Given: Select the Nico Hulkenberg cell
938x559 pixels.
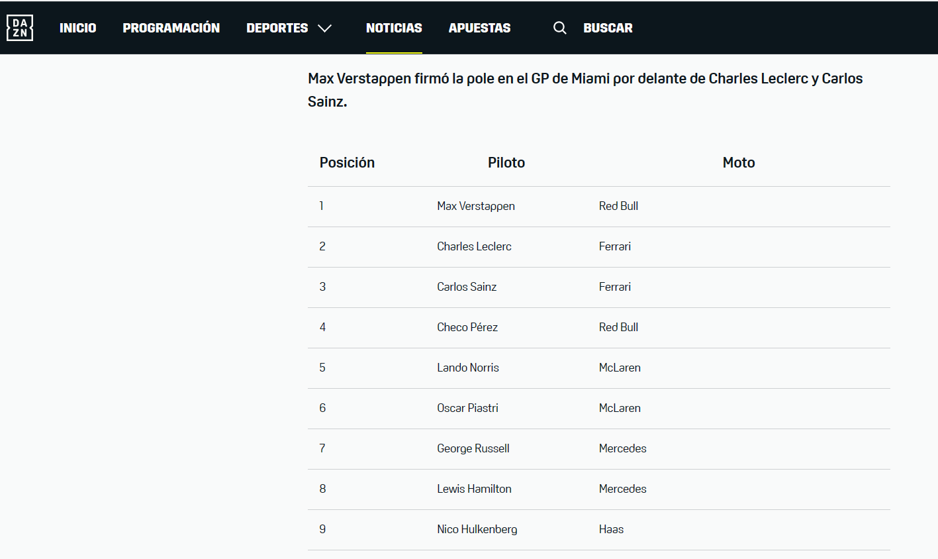Looking at the screenshot, I should click(477, 529).
